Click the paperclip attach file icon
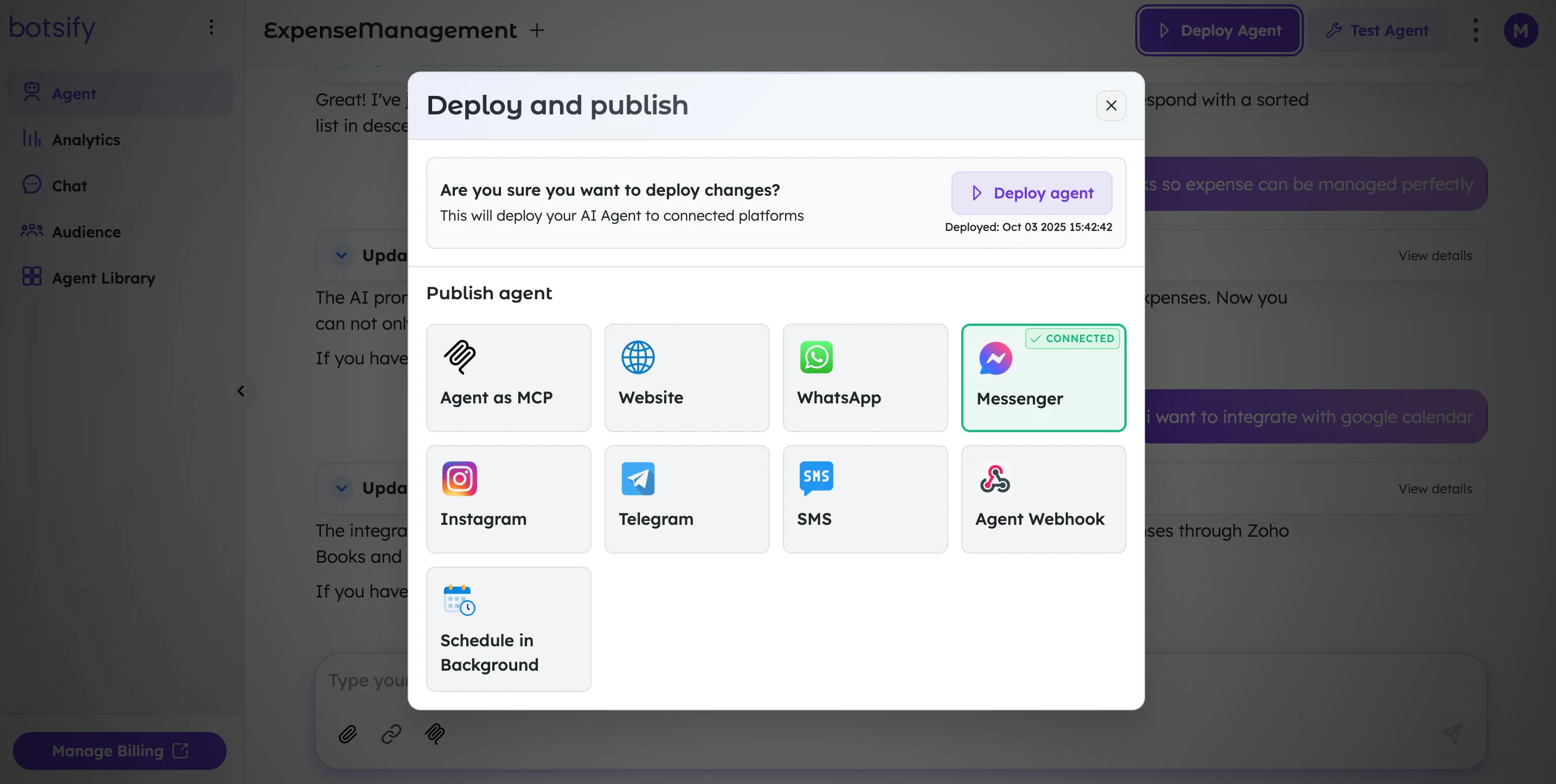Image resolution: width=1556 pixels, height=784 pixels. coord(348,734)
